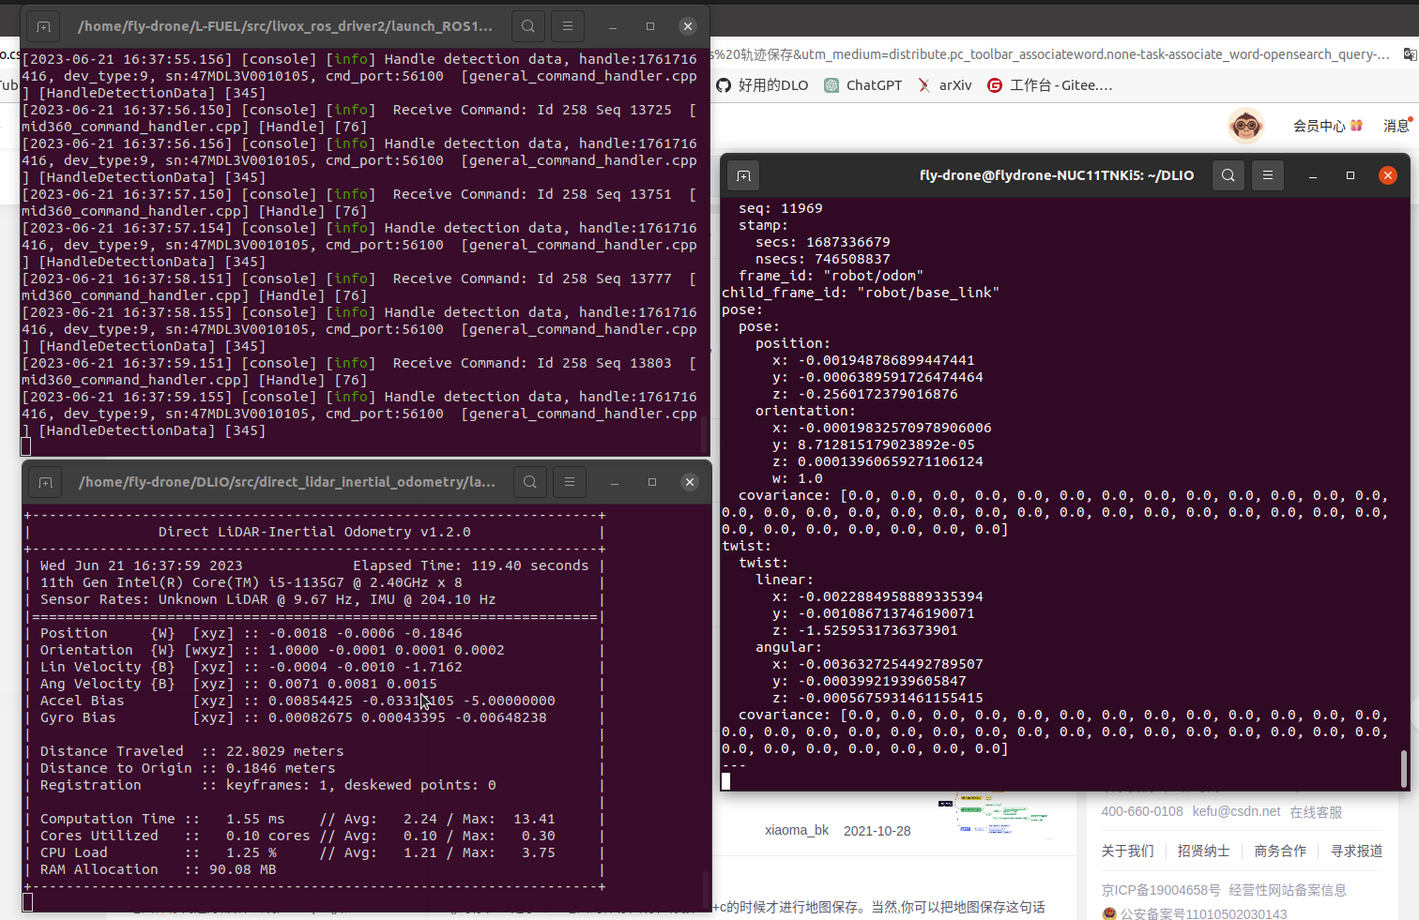The height and width of the screenshot is (920, 1419).
Task: Click the username xiaoma_bk
Action: pyautogui.click(x=797, y=830)
